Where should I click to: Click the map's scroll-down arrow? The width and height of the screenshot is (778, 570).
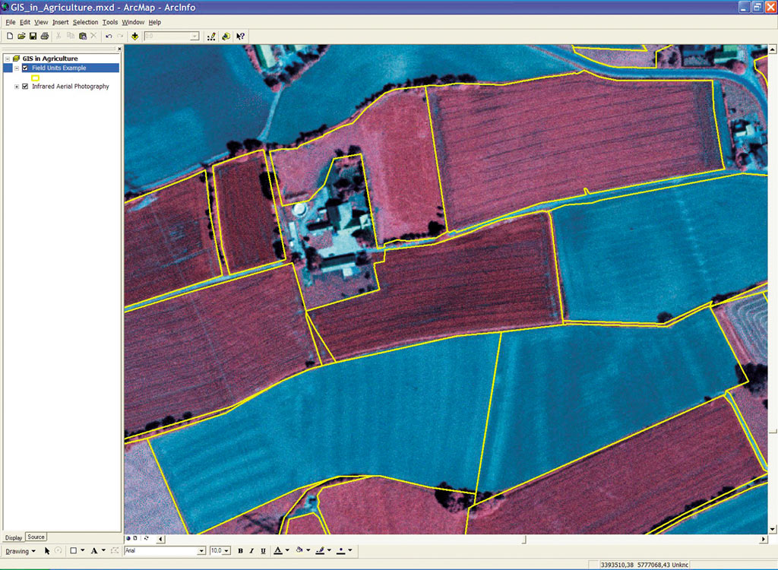coord(773,529)
